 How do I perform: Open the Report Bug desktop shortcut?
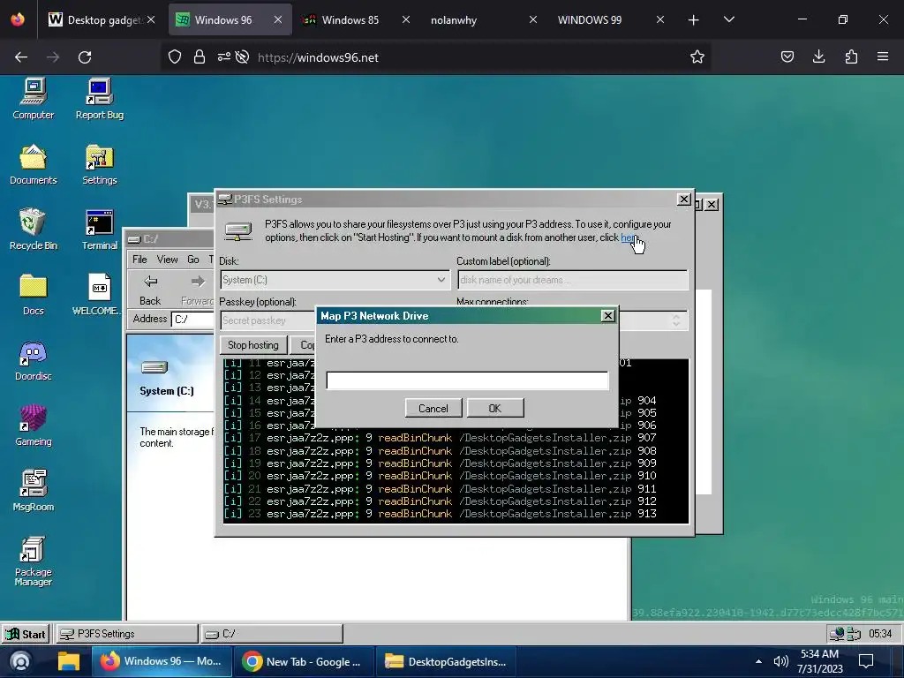pos(99,98)
